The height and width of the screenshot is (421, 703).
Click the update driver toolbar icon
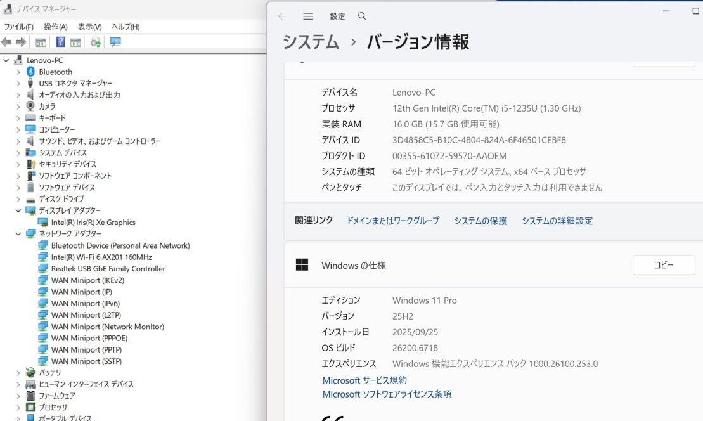pyautogui.click(x=96, y=42)
